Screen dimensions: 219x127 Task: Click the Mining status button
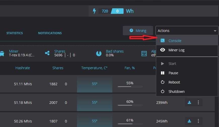(x=138, y=31)
